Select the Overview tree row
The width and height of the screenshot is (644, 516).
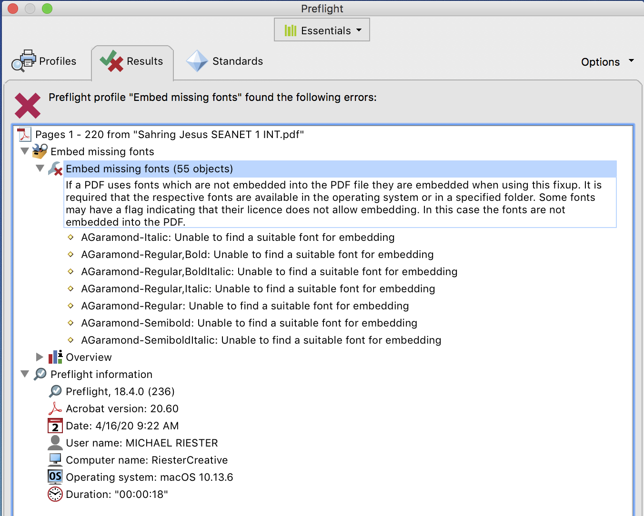coord(89,357)
